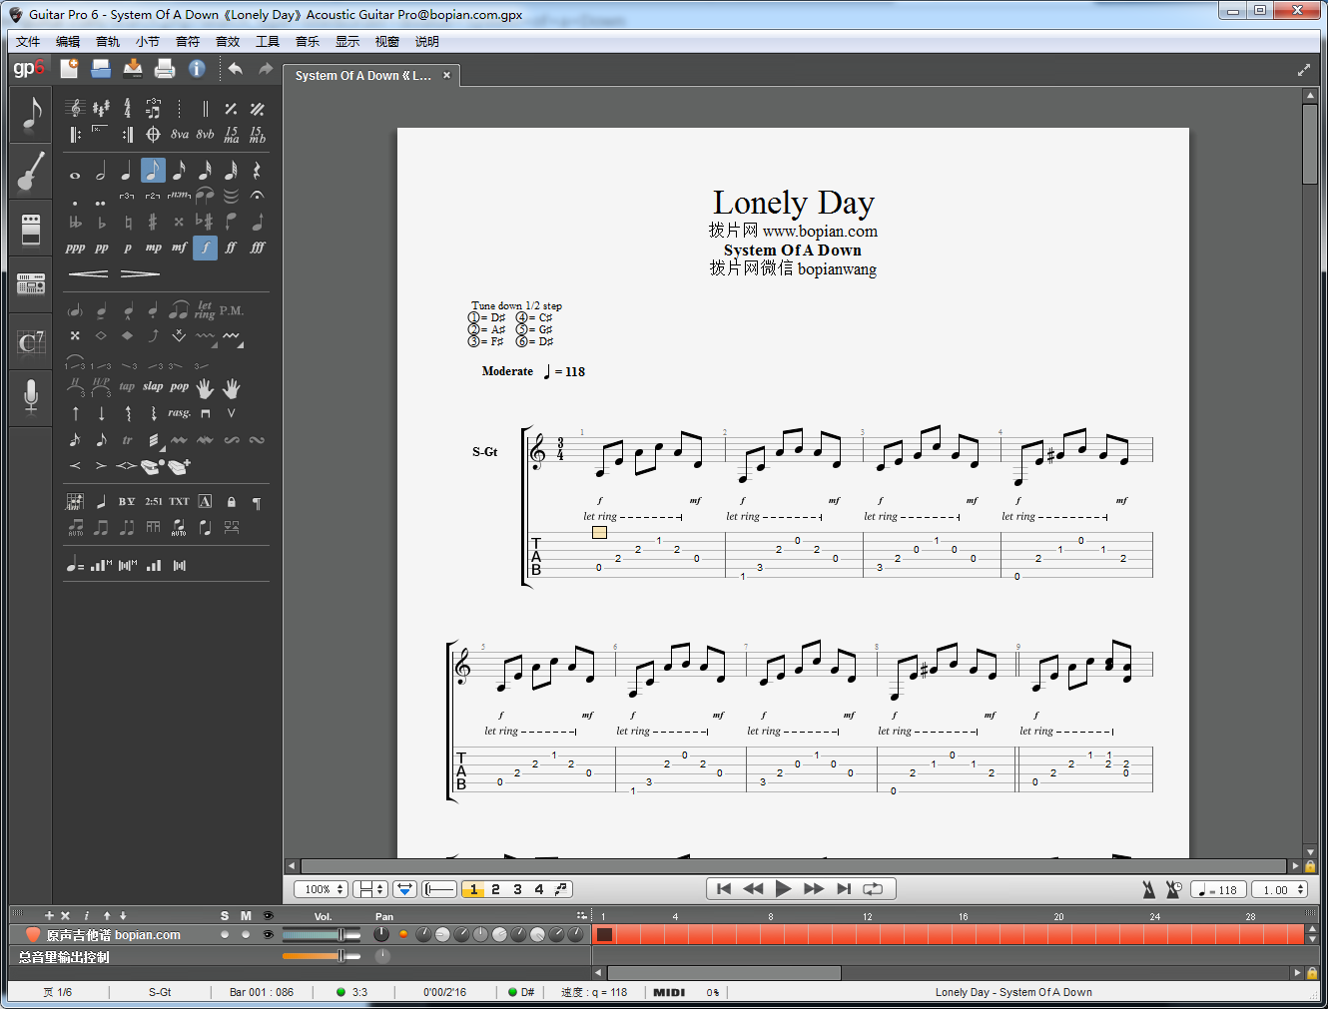Start playback with the play button
1328x1009 pixels.
(784, 888)
